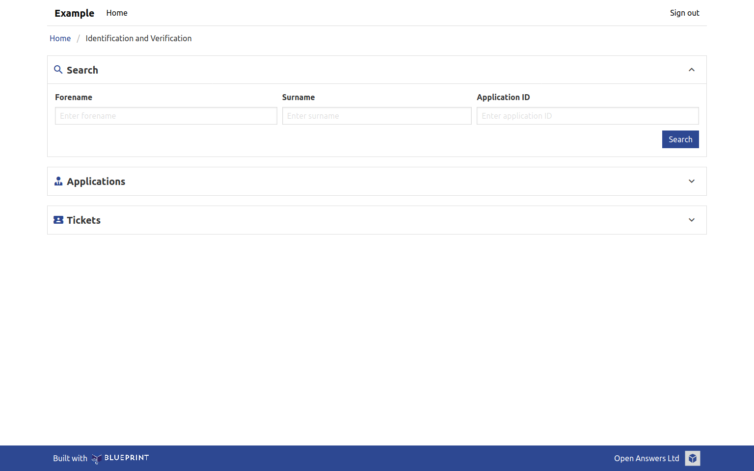Click the Tickets section header
The width and height of the screenshot is (754, 471).
pos(83,220)
